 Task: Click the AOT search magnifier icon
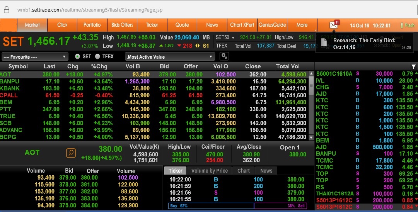pyautogui.click(x=71, y=153)
